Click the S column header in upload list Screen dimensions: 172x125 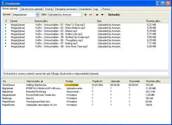tap(6, 21)
